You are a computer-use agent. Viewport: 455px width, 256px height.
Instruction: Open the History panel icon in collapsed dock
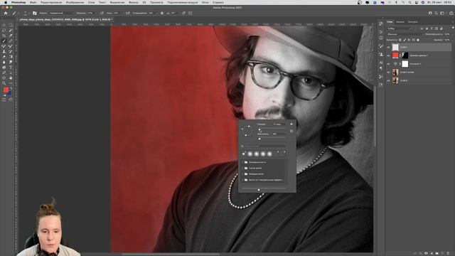click(x=381, y=23)
